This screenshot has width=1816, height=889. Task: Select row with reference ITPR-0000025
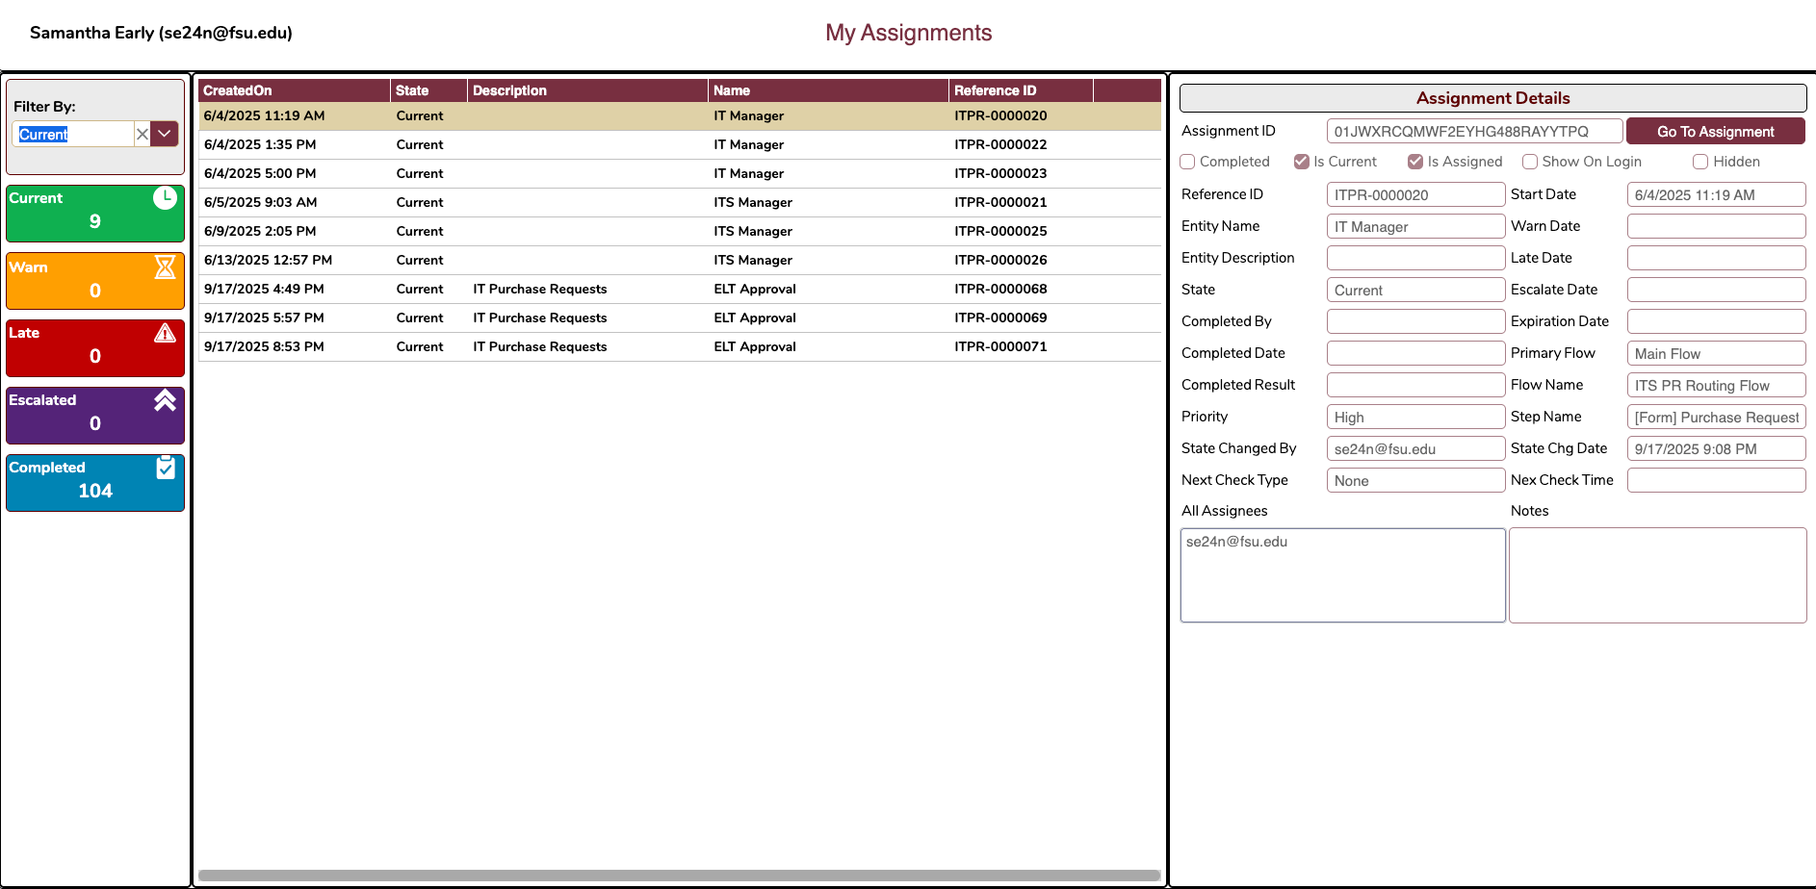[680, 231]
